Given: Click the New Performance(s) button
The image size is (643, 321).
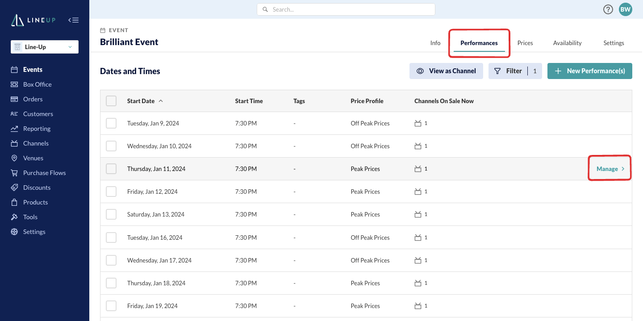Looking at the screenshot, I should 590,71.
